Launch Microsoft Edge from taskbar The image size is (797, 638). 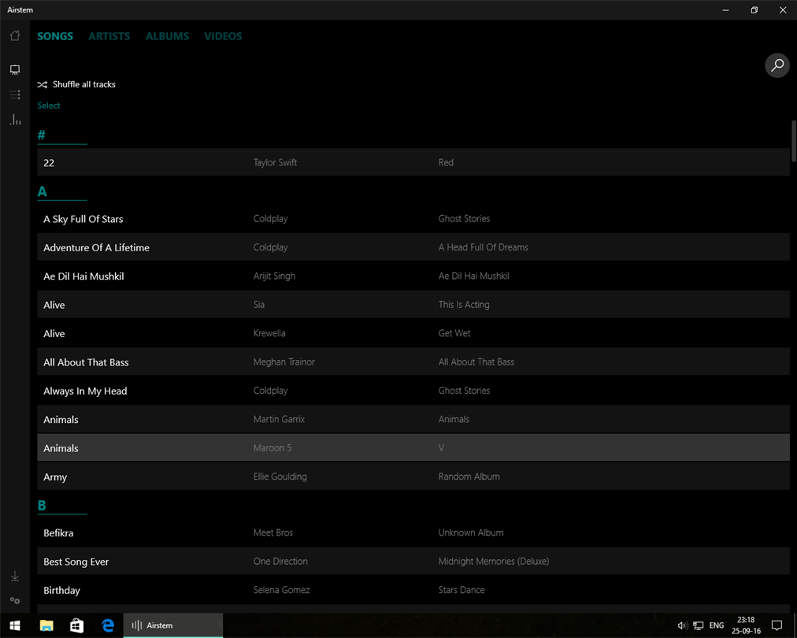(108, 625)
